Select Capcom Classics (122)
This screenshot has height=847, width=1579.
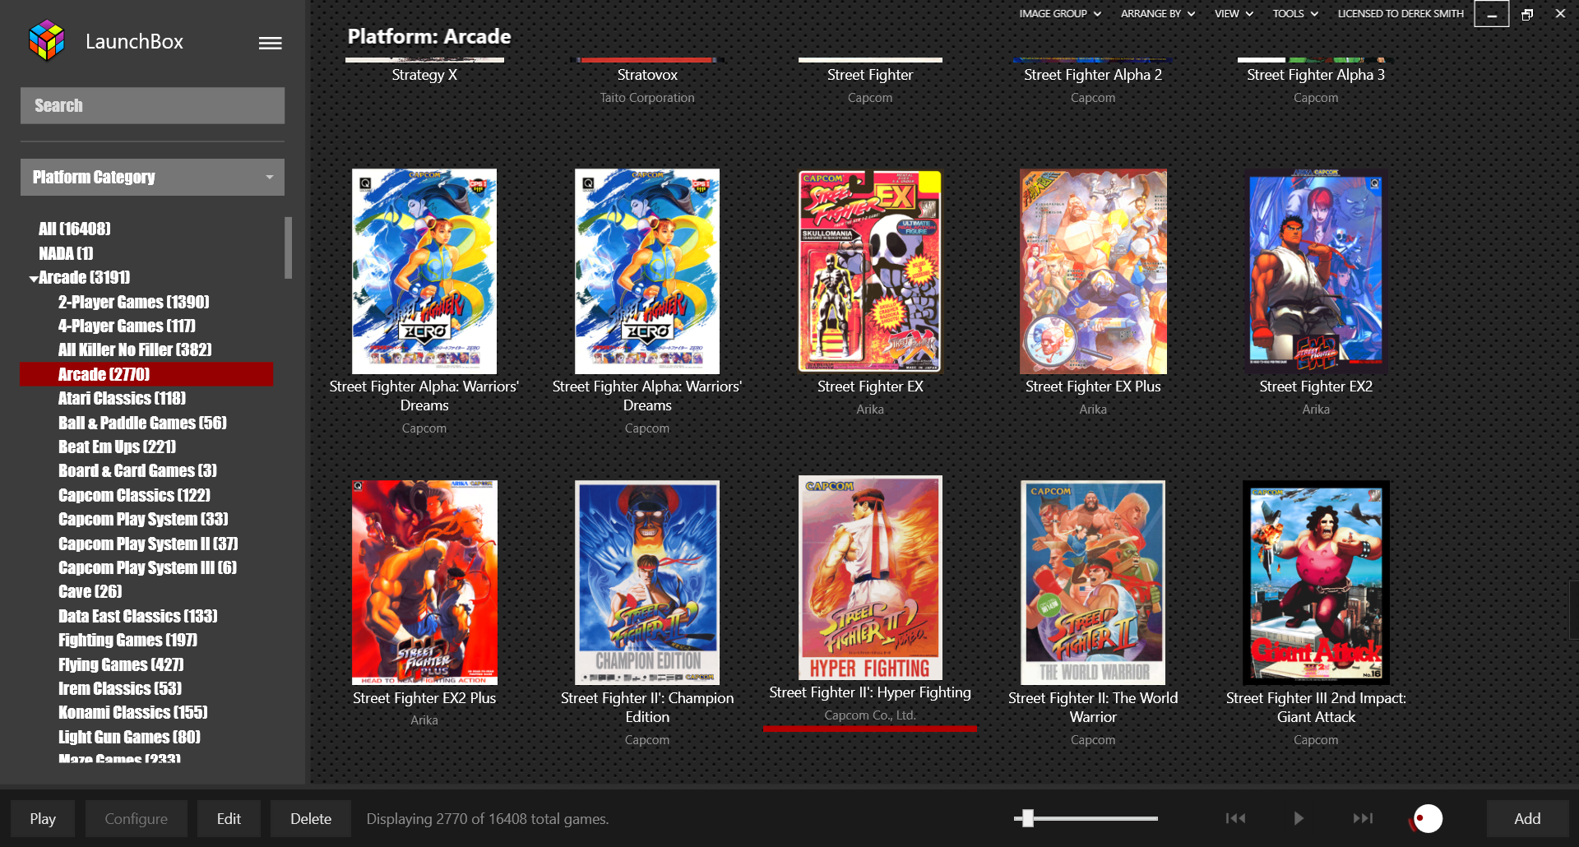point(134,495)
